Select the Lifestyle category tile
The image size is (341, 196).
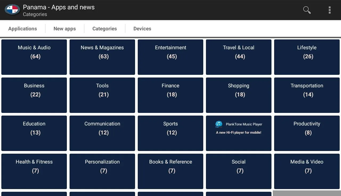pos(307,57)
